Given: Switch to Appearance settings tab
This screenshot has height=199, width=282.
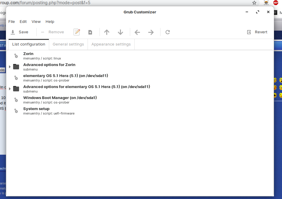Looking at the screenshot, I should point(111,44).
